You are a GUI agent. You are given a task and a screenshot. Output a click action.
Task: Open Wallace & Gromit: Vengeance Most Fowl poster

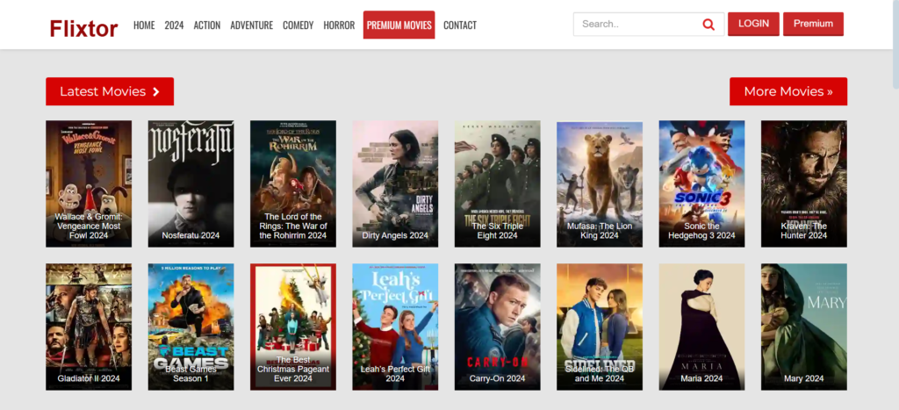click(x=89, y=183)
